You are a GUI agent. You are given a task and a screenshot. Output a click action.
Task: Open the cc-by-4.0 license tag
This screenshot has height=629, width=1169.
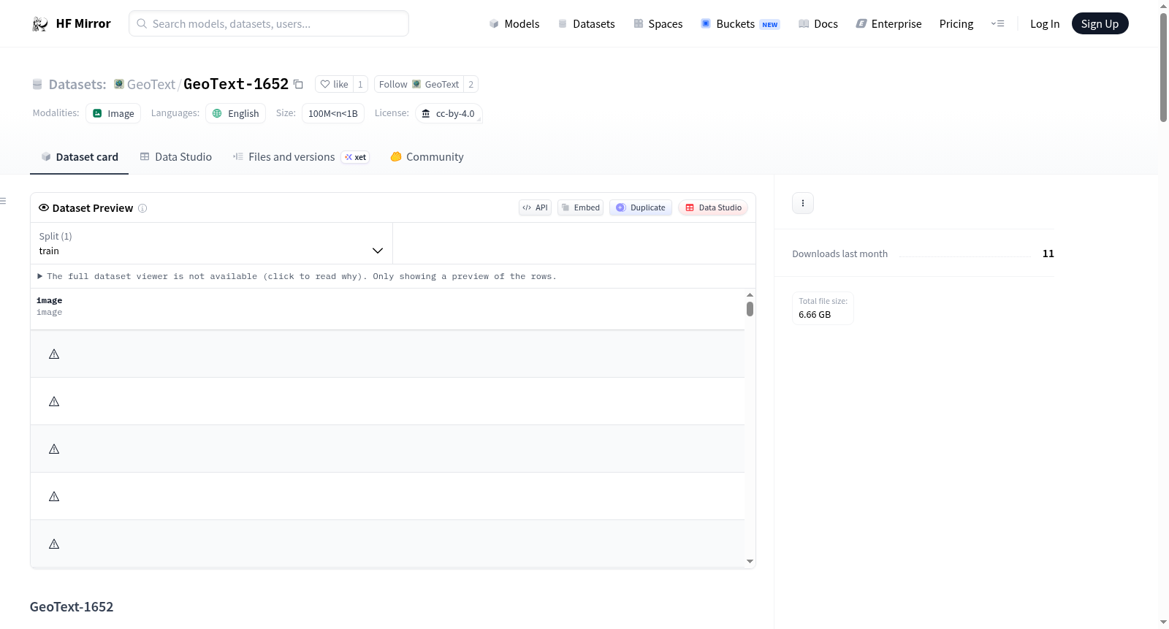[x=449, y=113]
